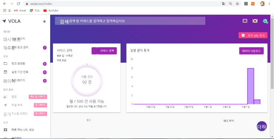The height and width of the screenshot is (139, 274).
Task: Open the Google Translate icon in address bar
Action: 223,4
